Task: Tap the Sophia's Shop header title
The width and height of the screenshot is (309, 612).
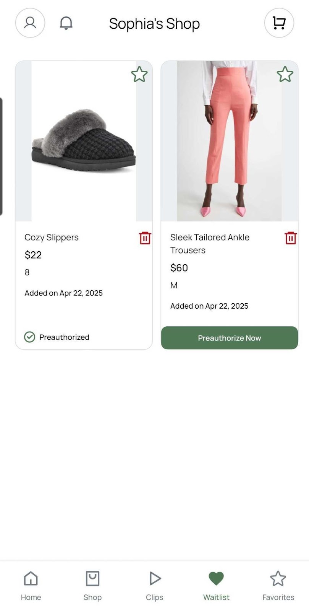Action: (154, 24)
